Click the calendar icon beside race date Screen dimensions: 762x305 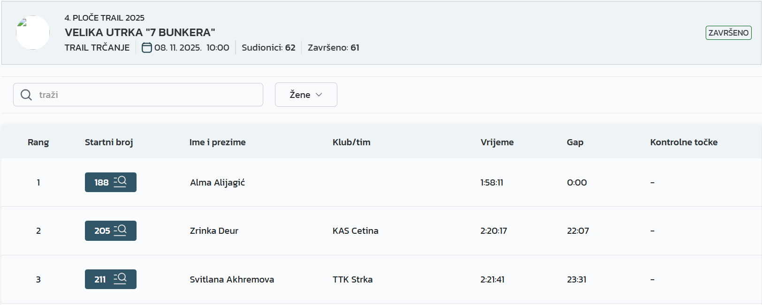point(147,48)
